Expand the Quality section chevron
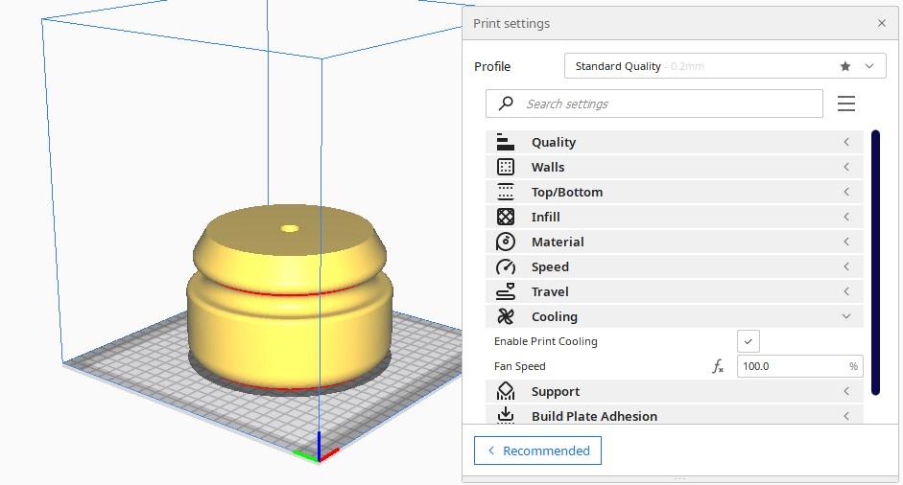Viewport: 903px width, 485px height. tap(846, 142)
